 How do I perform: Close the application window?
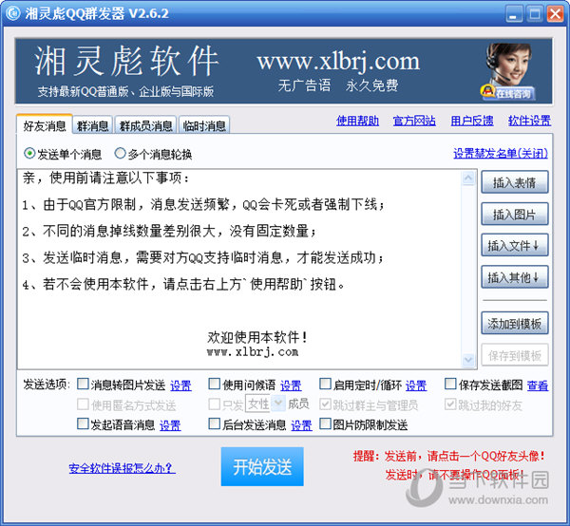tap(554, 14)
